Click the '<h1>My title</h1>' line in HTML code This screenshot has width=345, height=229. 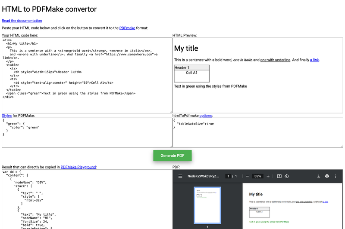22,43
